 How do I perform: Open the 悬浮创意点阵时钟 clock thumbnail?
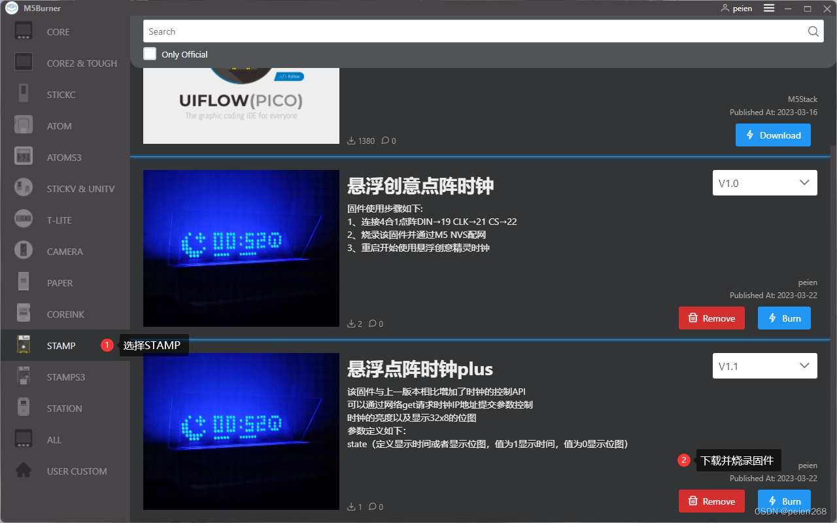[241, 248]
